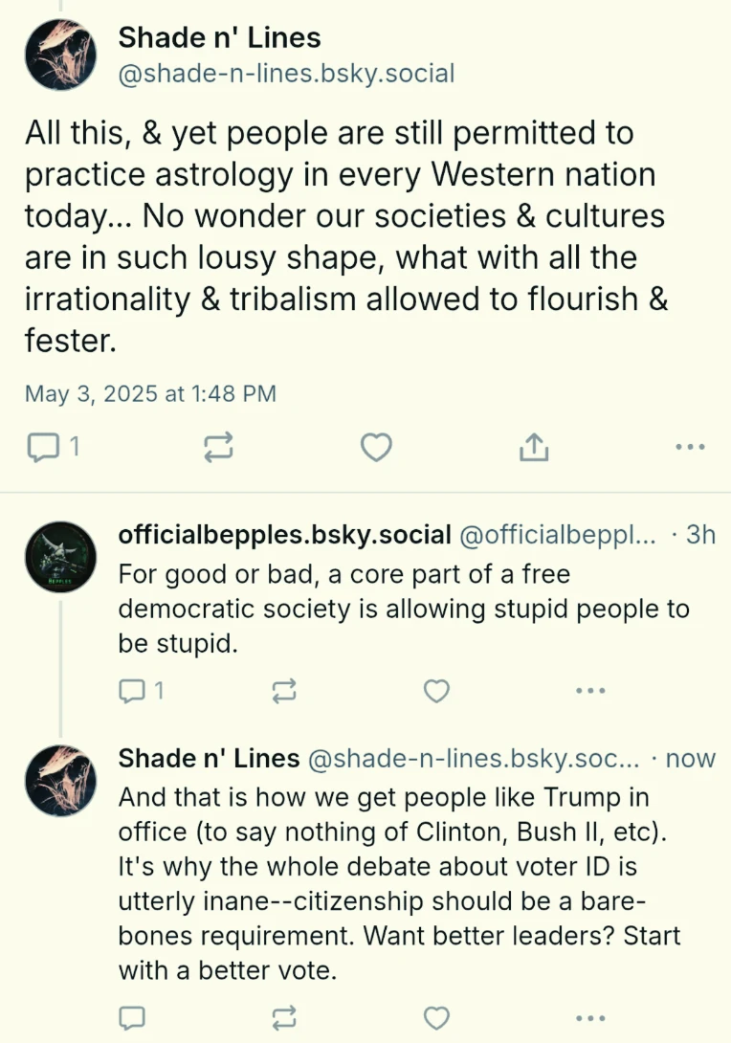Like the bottom Shade n' Lines reply

tap(436, 1018)
